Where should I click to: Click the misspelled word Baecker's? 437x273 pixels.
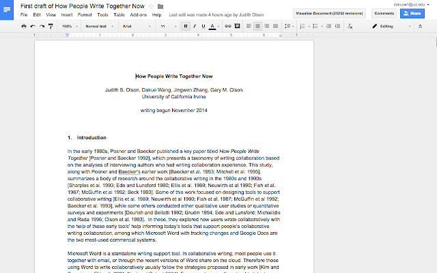[x=129, y=172]
